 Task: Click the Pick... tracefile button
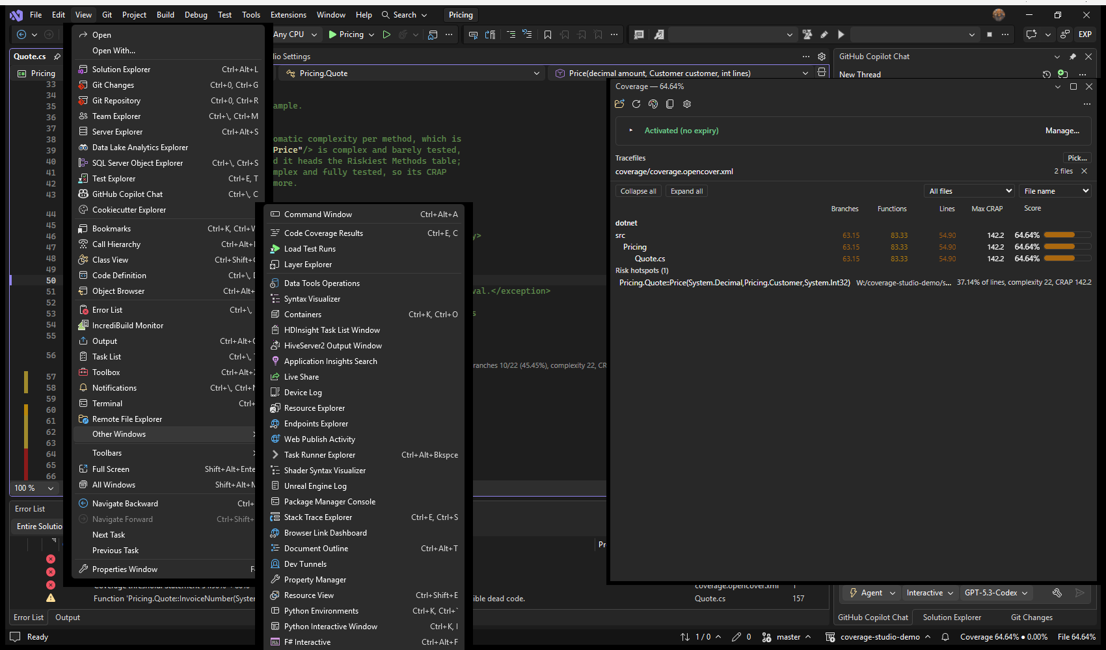tap(1077, 158)
